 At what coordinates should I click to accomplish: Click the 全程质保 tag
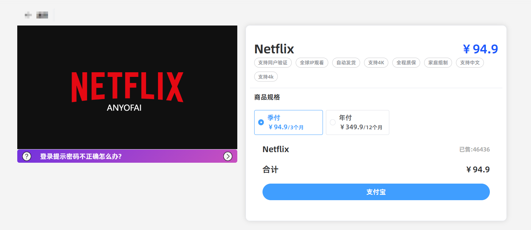[x=406, y=63]
